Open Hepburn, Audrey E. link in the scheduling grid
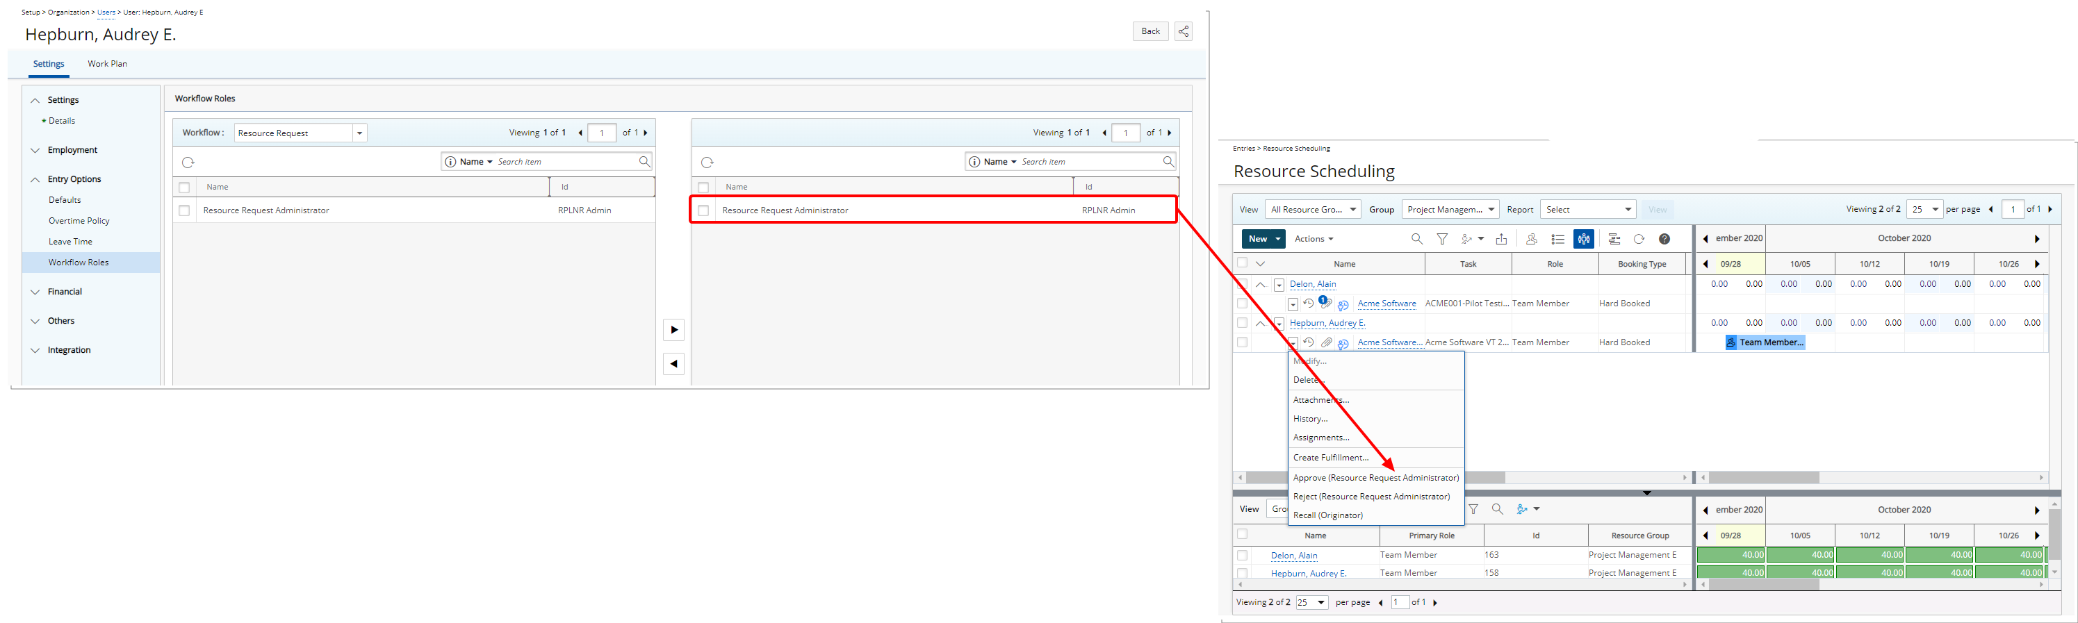Screen dimensions: 2078x623 [1327, 322]
